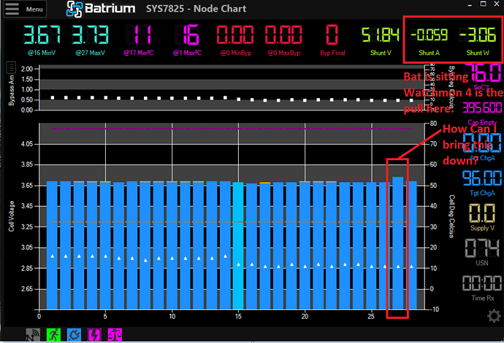Click the -0.059 Shunt A readout
The height and width of the screenshot is (343, 504).
[429, 35]
